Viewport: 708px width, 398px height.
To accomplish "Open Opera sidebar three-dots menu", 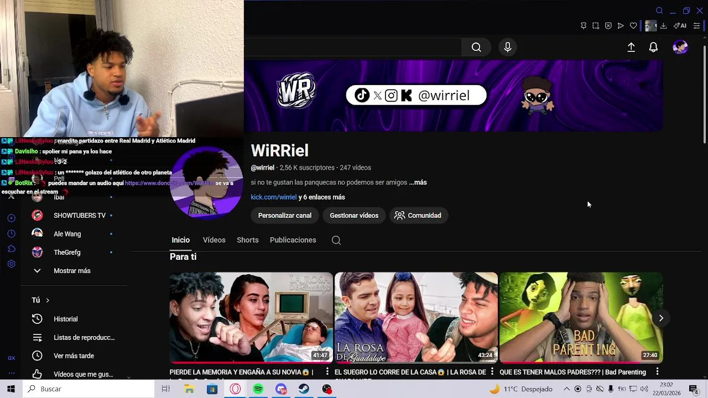I will 11,373.
